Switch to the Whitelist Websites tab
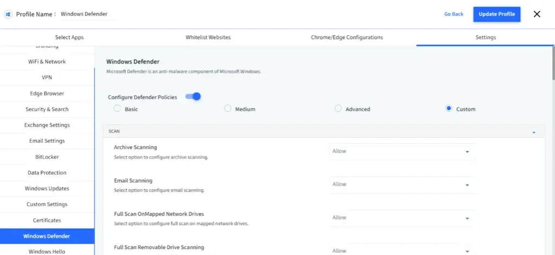This screenshot has height=255, width=555. point(208,37)
